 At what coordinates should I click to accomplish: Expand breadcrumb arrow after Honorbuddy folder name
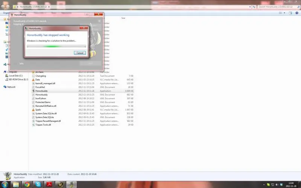49,7
